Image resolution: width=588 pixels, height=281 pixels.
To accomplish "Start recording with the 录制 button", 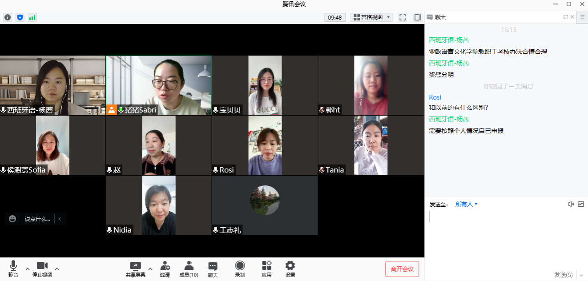I will [x=240, y=269].
